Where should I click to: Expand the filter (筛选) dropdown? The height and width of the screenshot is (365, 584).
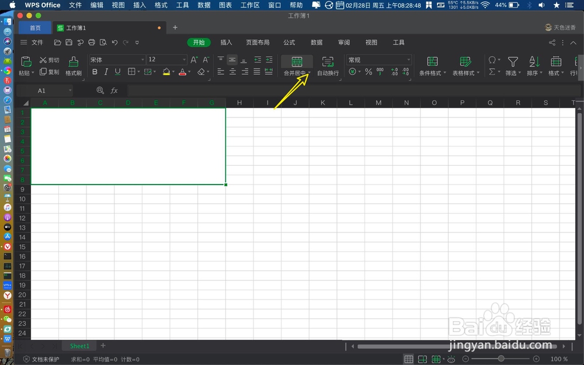520,73
